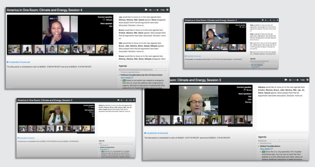Open Visualization & transcript link in Session 4
315x167 pixels.
point(19,62)
